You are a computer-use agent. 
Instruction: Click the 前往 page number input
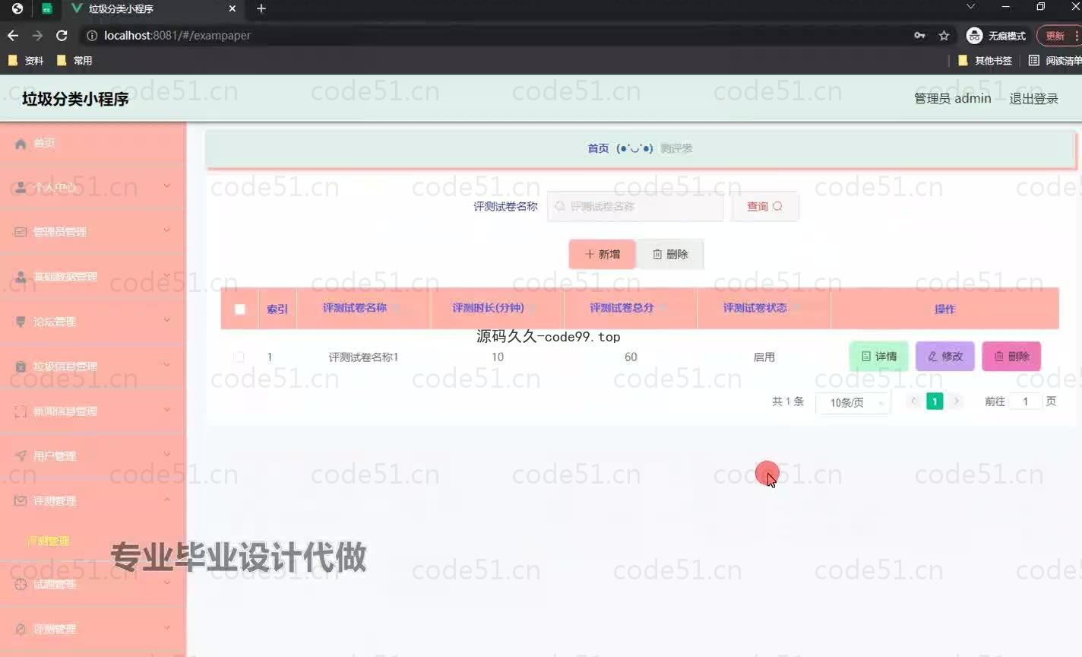click(1025, 401)
